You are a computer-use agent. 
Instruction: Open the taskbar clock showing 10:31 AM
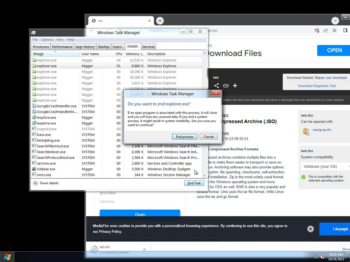coord(336,257)
